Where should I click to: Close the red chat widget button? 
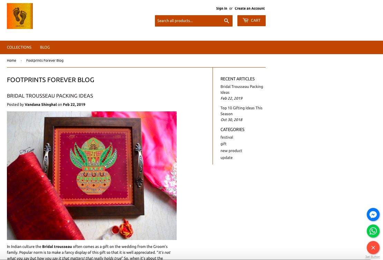pos(373,248)
